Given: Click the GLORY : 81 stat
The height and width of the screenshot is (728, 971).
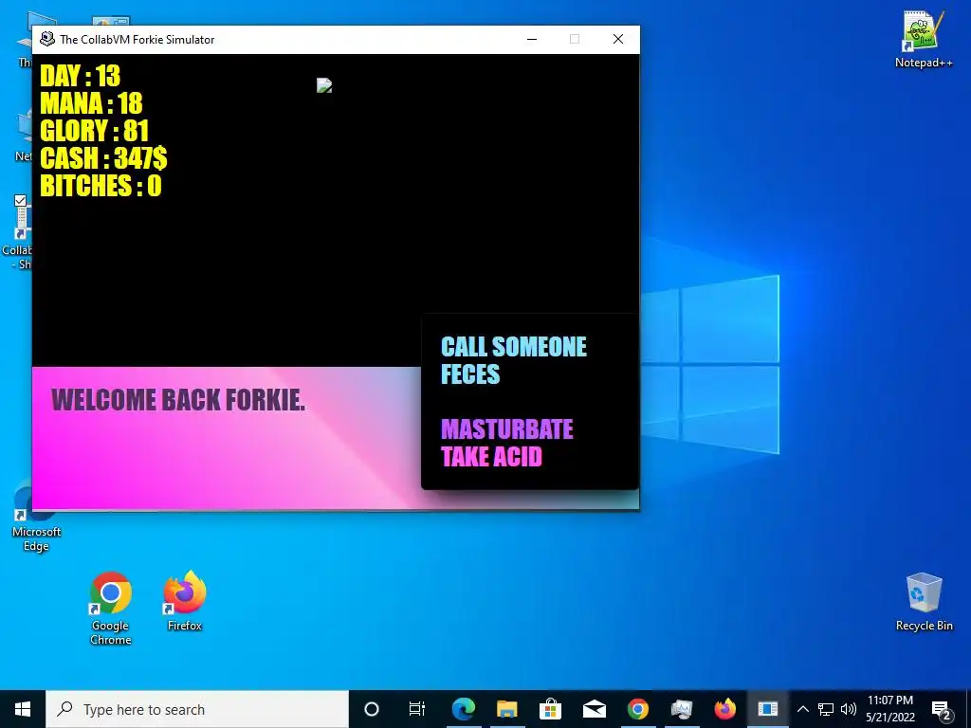Looking at the screenshot, I should [94, 131].
